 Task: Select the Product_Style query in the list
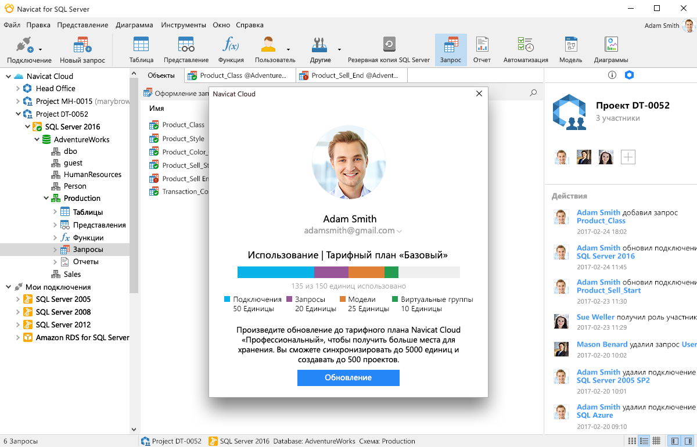tap(177, 139)
